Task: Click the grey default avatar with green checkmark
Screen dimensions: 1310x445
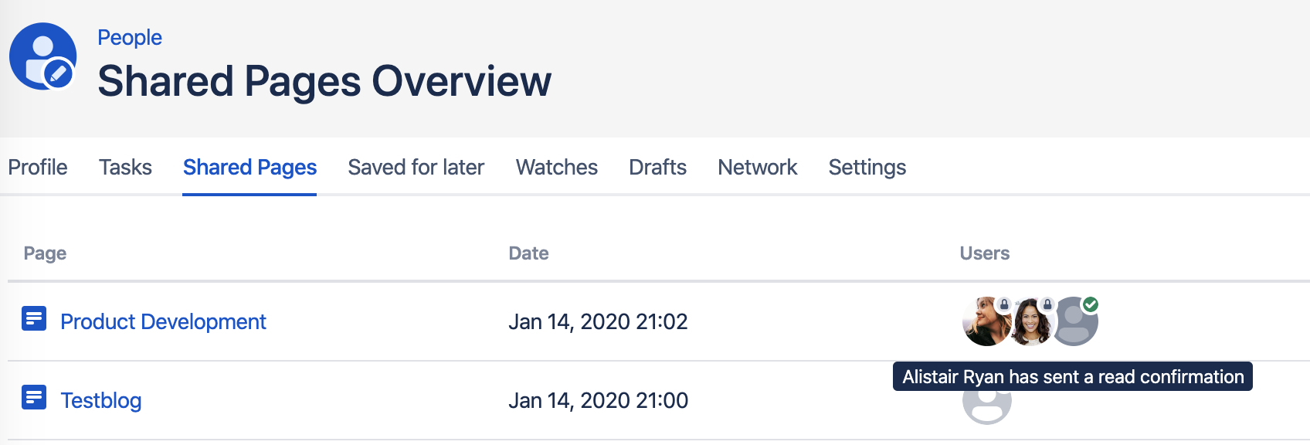Action: point(1074,321)
